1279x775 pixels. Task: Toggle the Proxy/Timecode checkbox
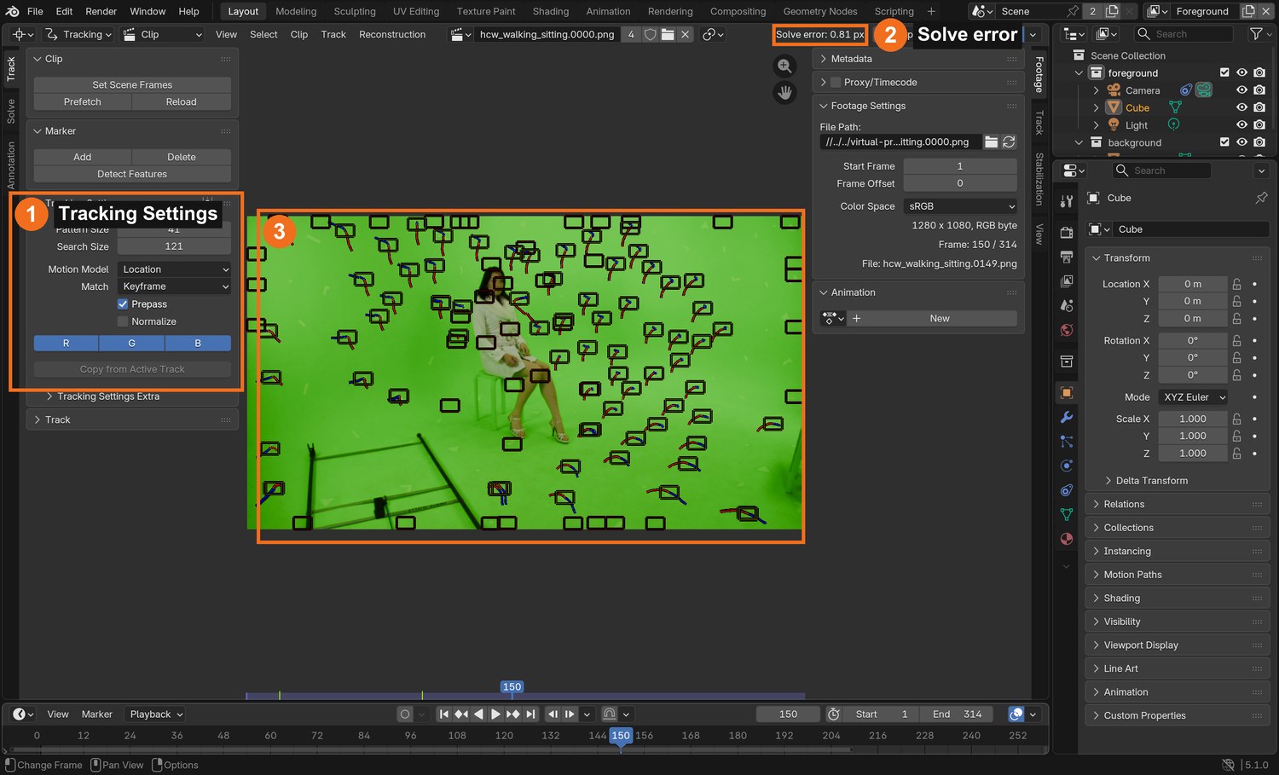point(836,83)
